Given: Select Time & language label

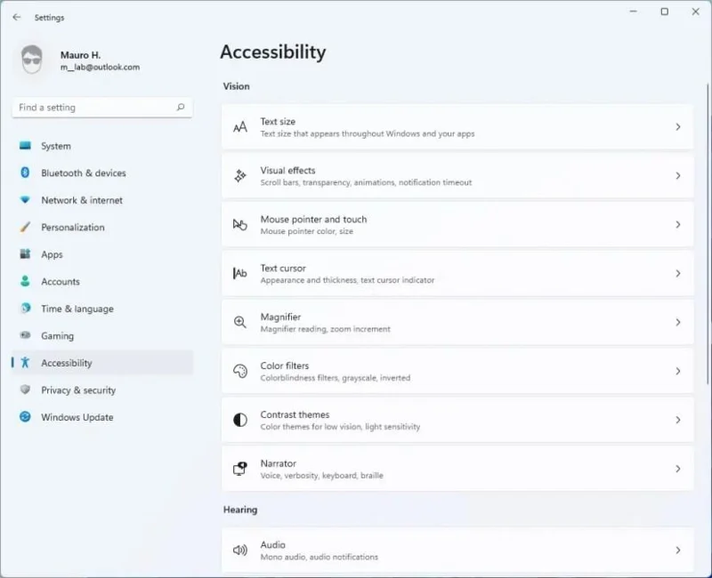Looking at the screenshot, I should tap(77, 309).
